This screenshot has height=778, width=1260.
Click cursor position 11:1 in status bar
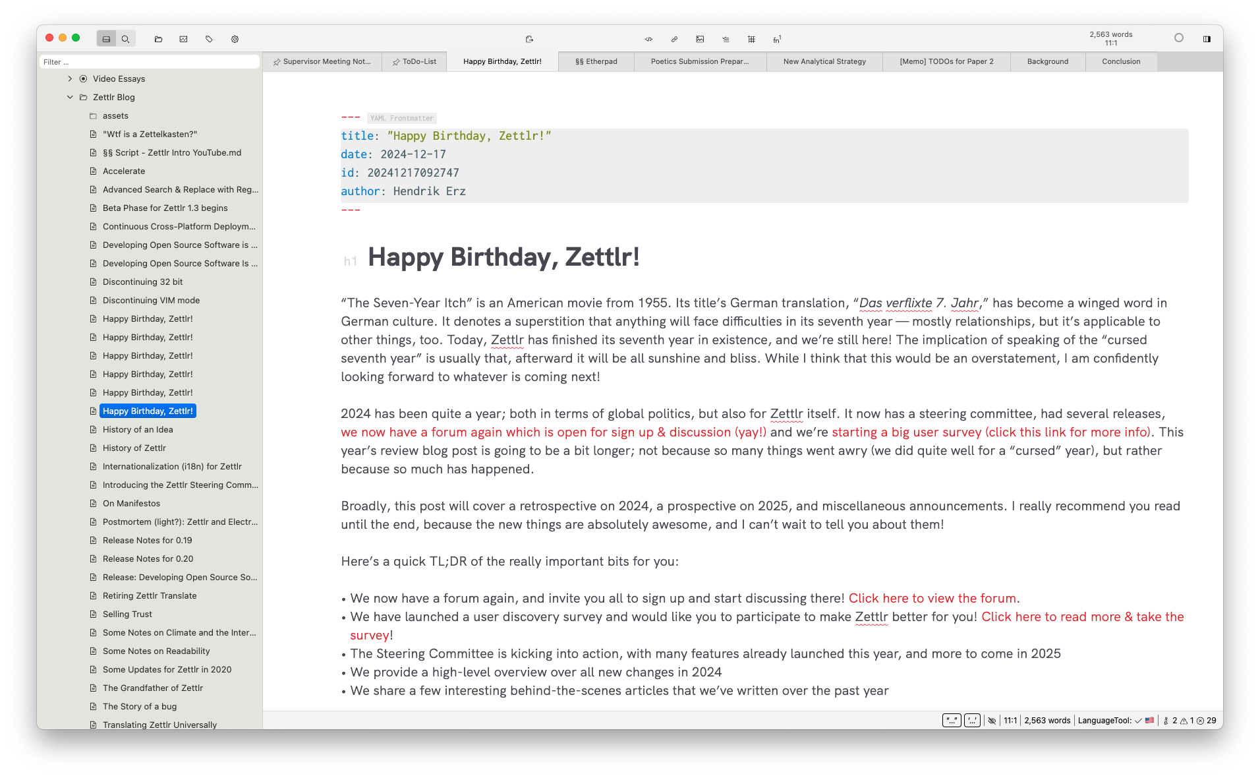pos(1010,721)
